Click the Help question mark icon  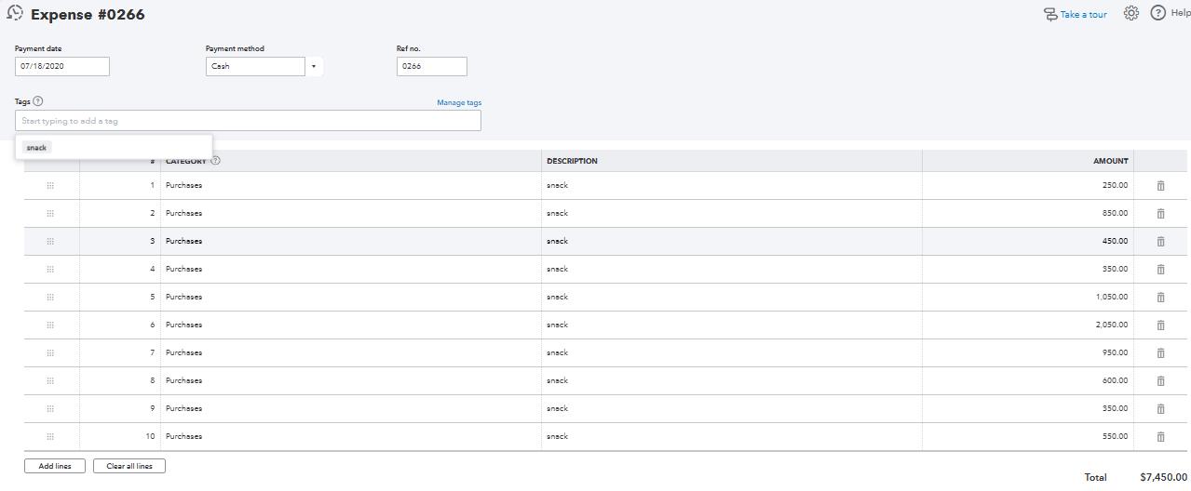pos(1158,13)
